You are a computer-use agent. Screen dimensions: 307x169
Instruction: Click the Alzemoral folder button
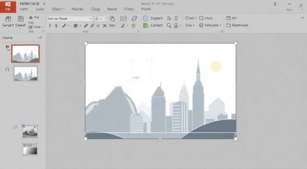point(237,25)
